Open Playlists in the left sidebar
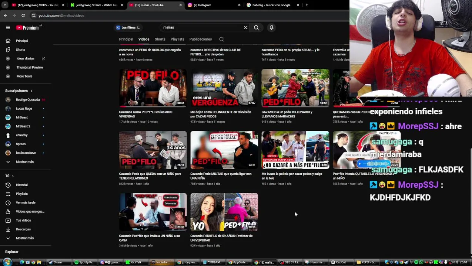Image resolution: width=472 pixels, height=266 pixels. 21,194
